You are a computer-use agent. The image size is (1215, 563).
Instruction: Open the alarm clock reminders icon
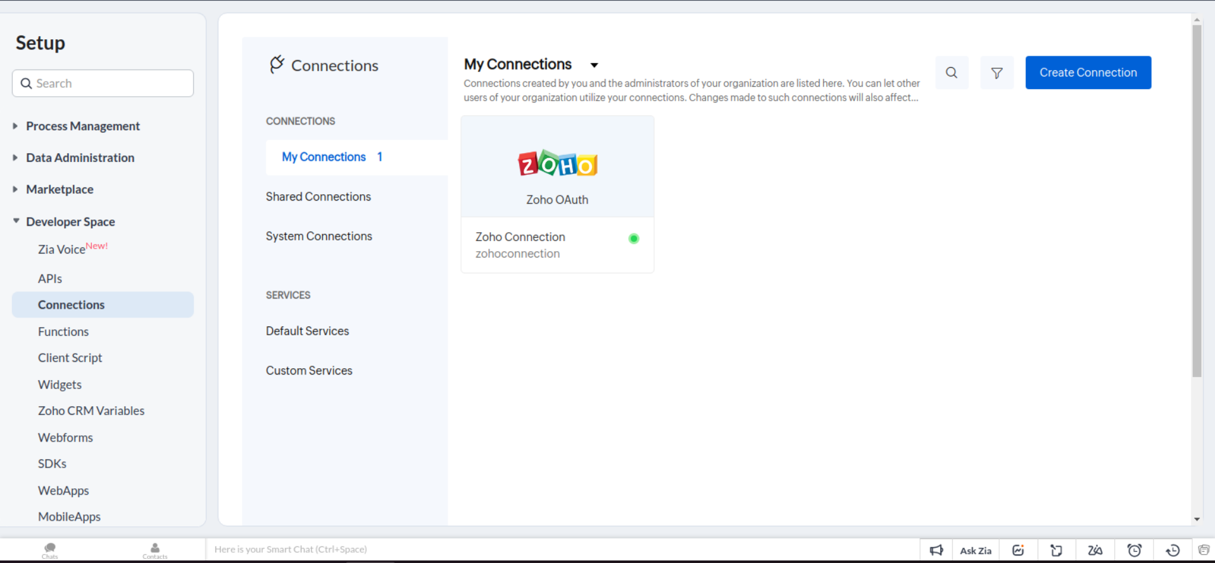[x=1135, y=550]
